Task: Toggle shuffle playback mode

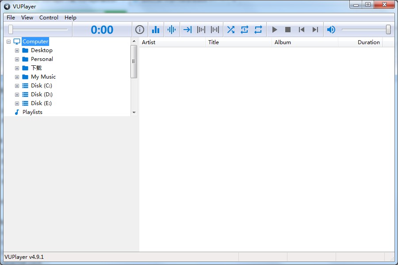Action: [x=230, y=30]
